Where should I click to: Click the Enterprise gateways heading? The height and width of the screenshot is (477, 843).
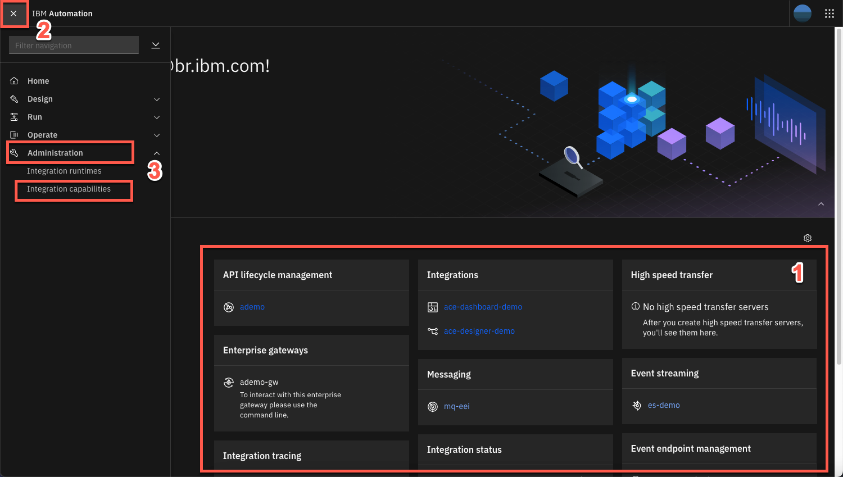coord(265,350)
